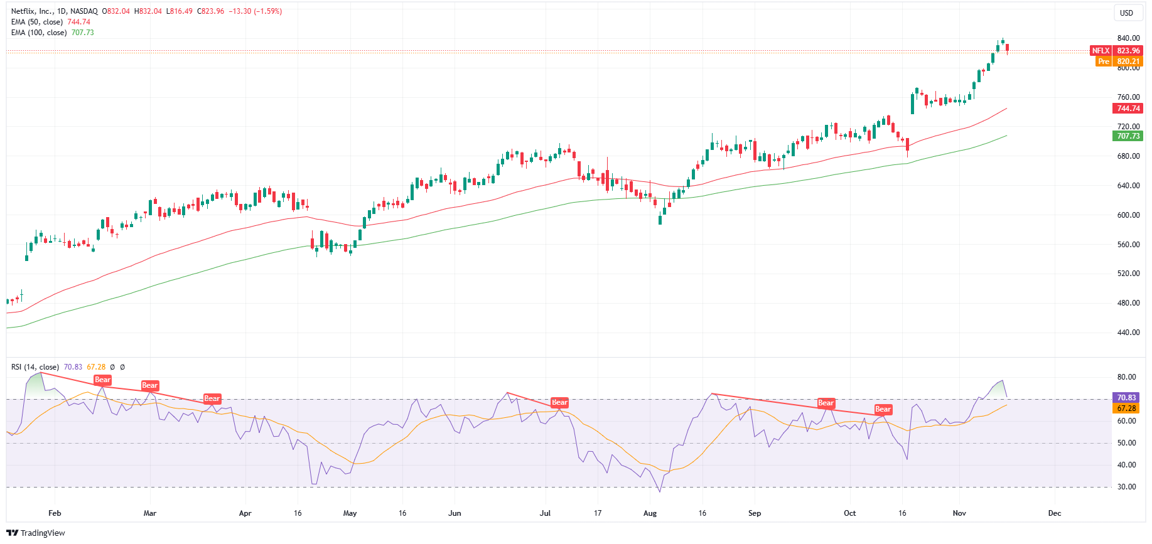The width and height of the screenshot is (1152, 544).
Task: Click the RSI value 70.83 in legend
Action: (x=73, y=367)
